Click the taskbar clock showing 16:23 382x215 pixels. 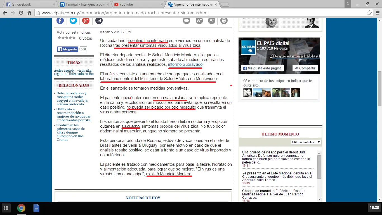click(x=374, y=208)
